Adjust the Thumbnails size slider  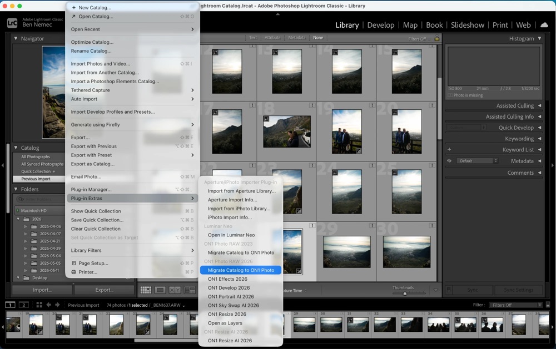pyautogui.click(x=405, y=294)
